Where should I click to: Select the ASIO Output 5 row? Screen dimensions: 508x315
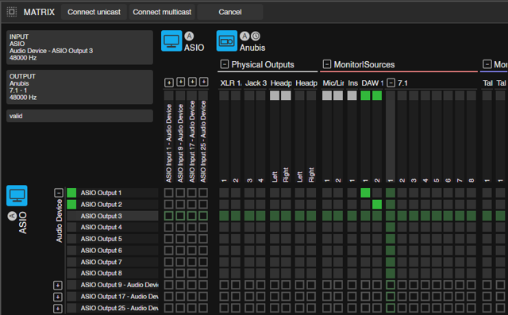coord(113,239)
